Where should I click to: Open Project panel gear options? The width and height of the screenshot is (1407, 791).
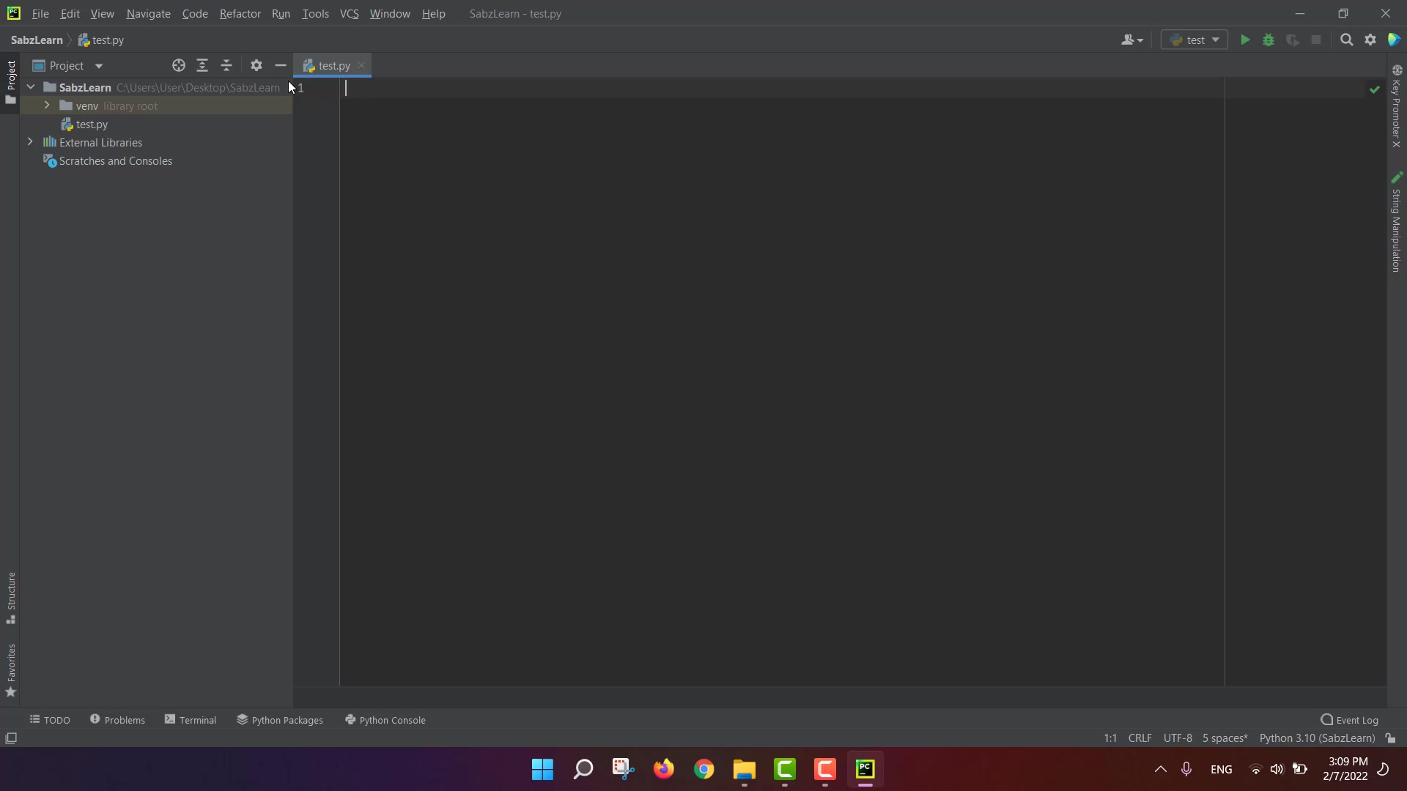(256, 66)
